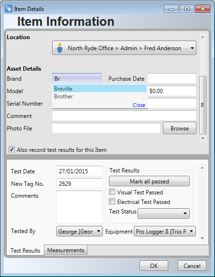Open the Tested By dropdown
The width and height of the screenshot is (215, 277).
pyautogui.click(x=79, y=231)
